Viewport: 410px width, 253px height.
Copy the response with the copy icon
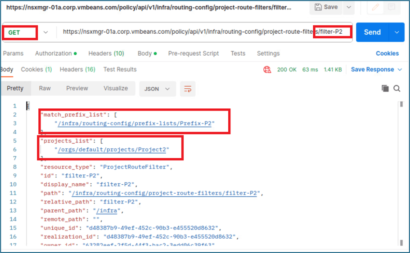tap(385, 89)
